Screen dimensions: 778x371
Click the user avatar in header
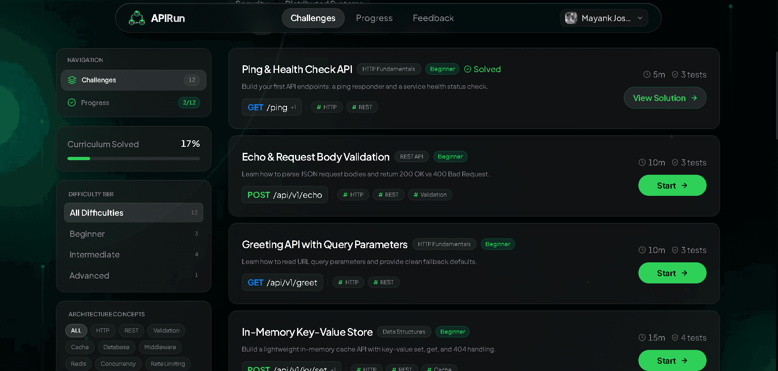[571, 18]
